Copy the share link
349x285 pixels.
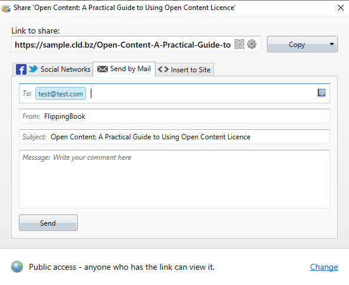[x=297, y=44]
